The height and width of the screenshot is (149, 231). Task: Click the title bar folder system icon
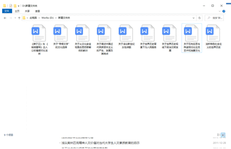point(4,6)
